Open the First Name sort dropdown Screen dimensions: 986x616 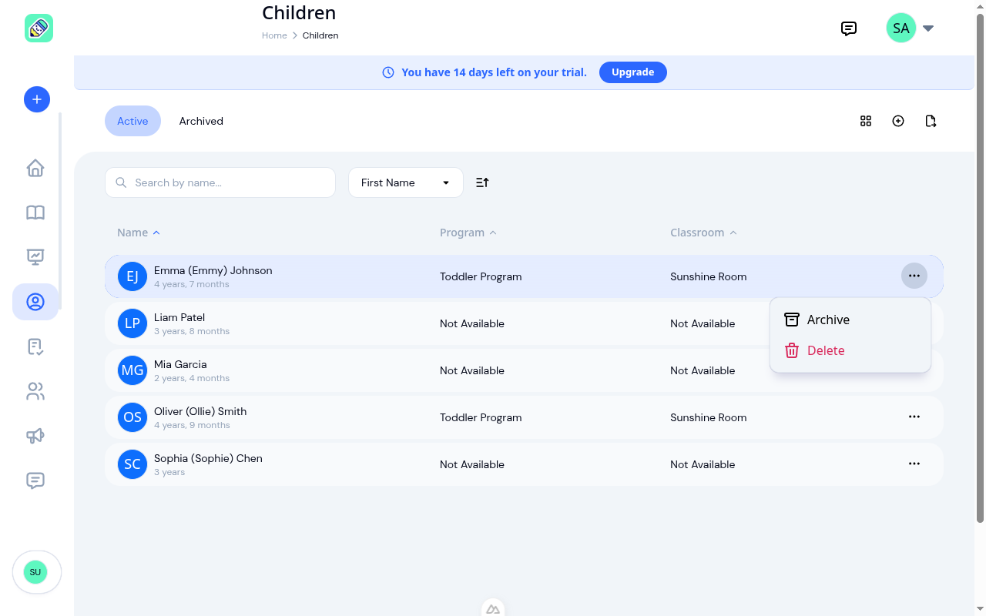pyautogui.click(x=406, y=182)
